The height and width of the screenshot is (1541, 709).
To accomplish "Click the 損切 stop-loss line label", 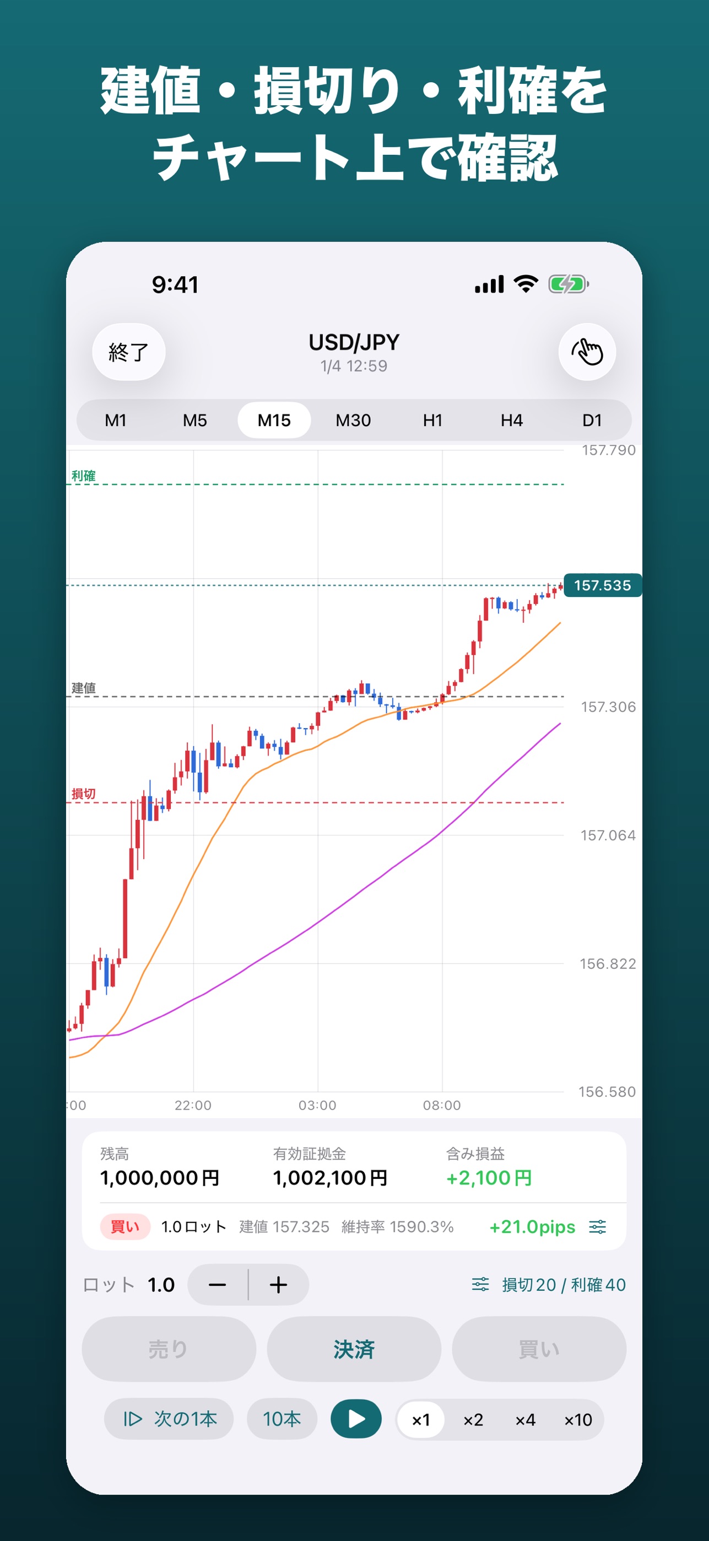I will pyautogui.click(x=84, y=794).
